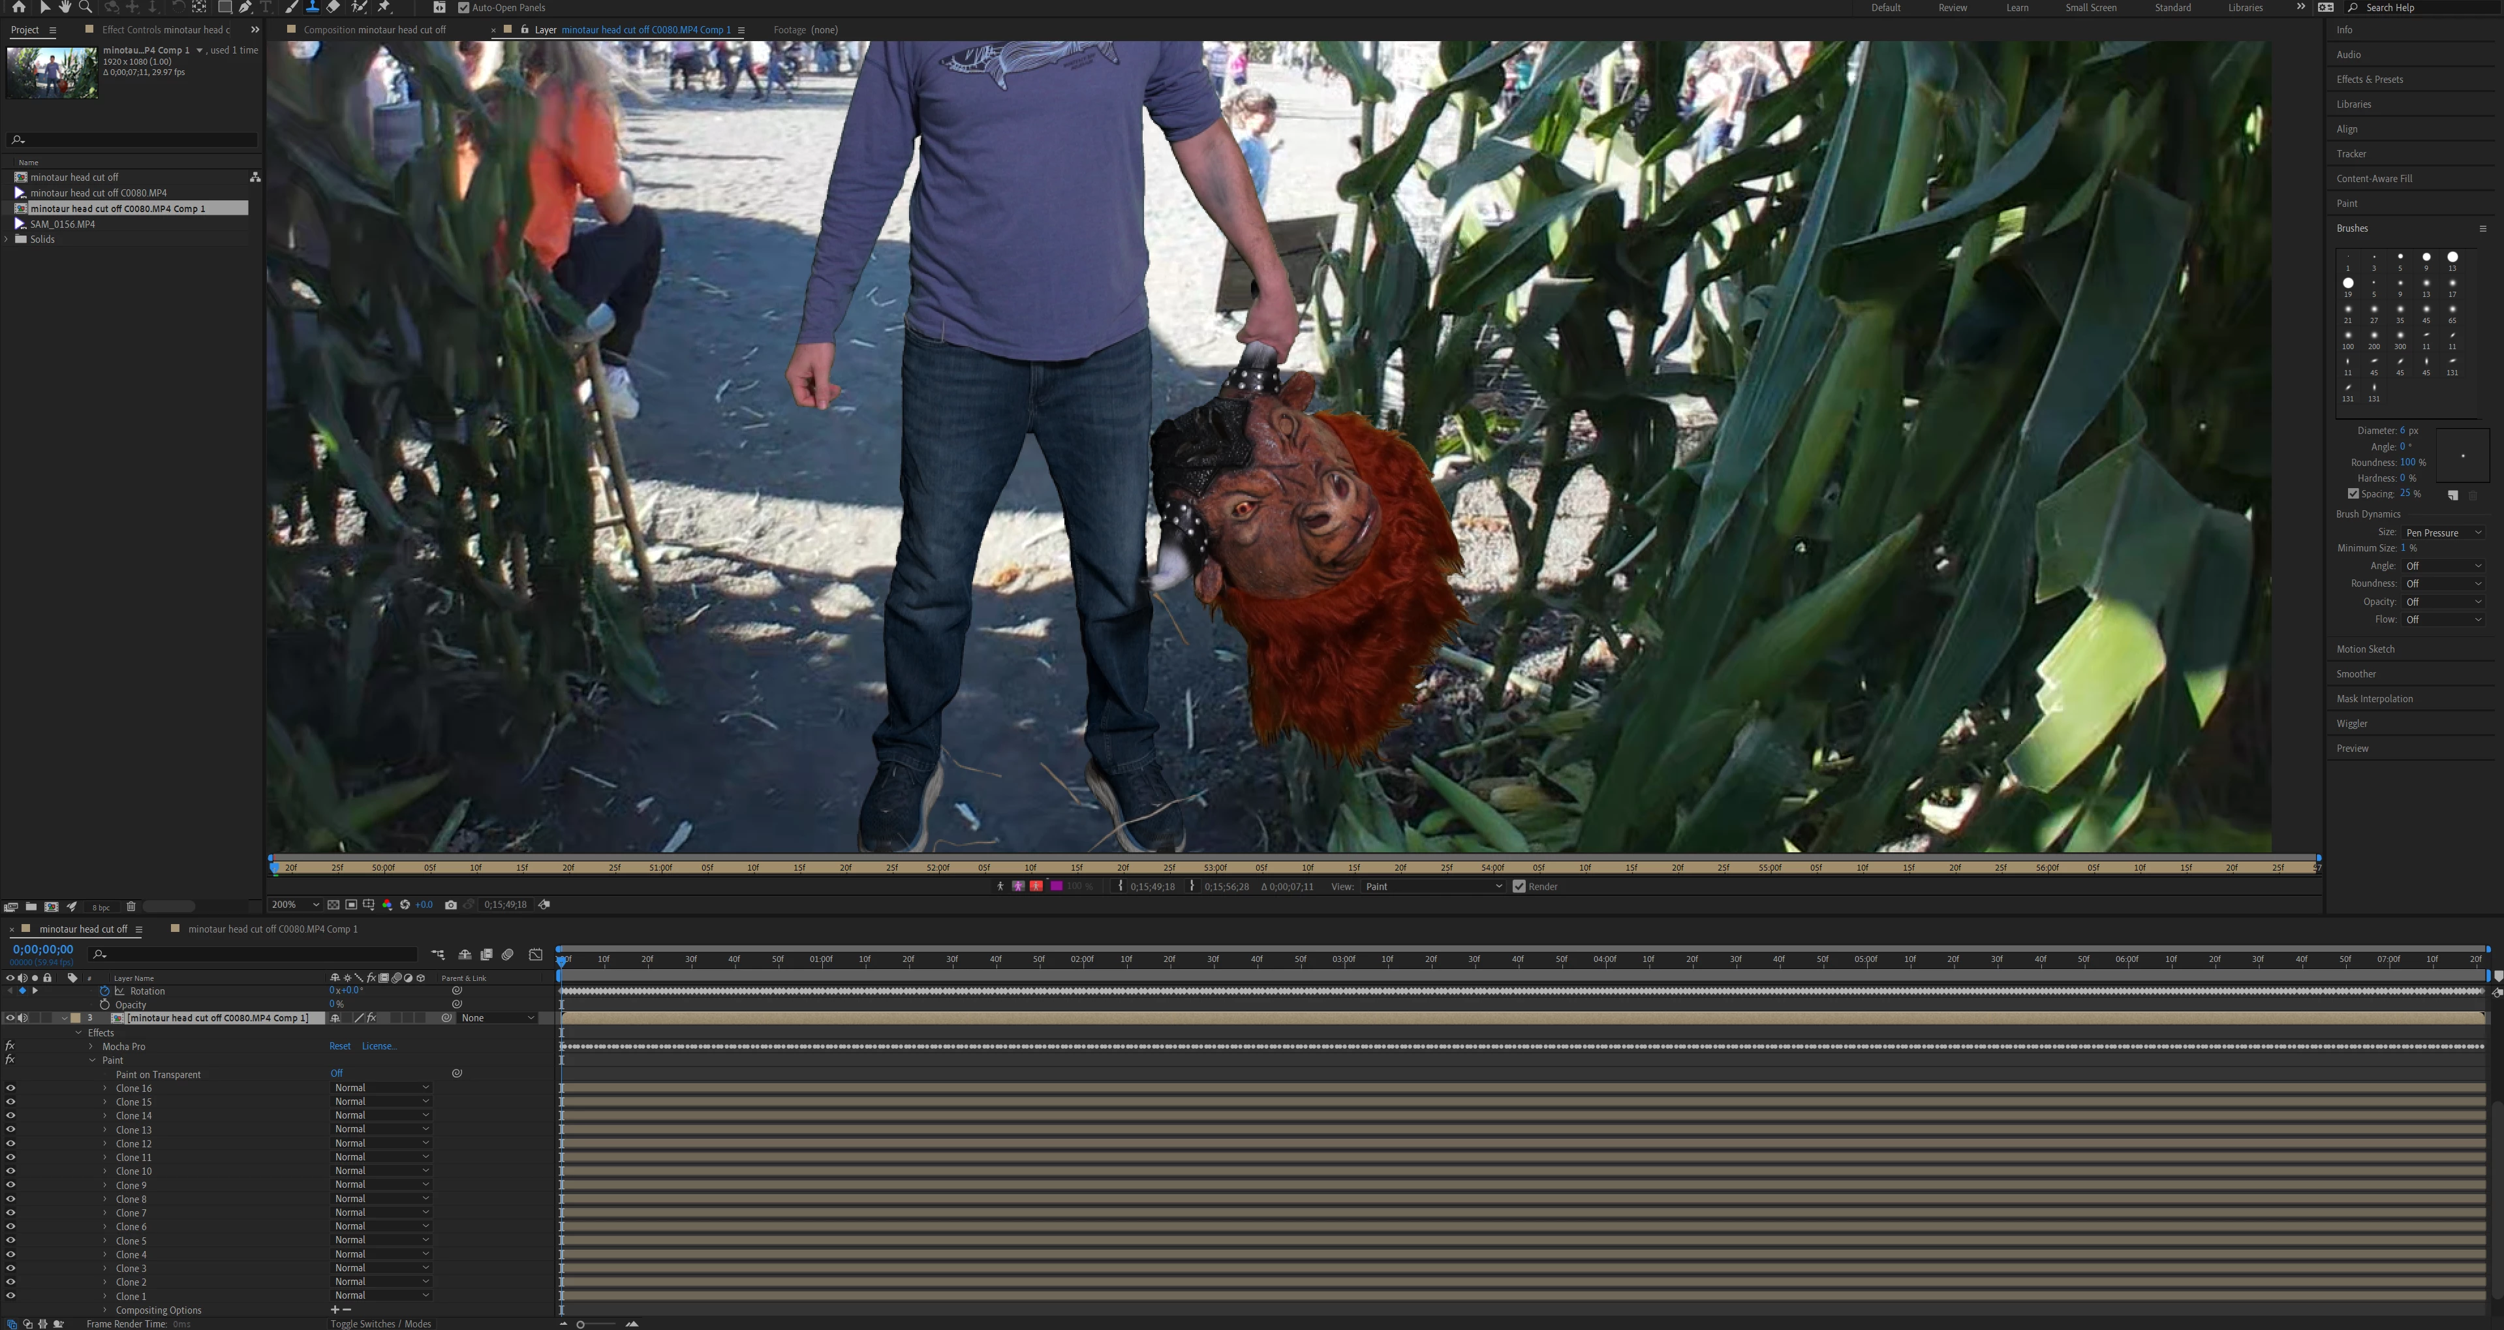Click the License link for Mocha Pro

pos(378,1046)
